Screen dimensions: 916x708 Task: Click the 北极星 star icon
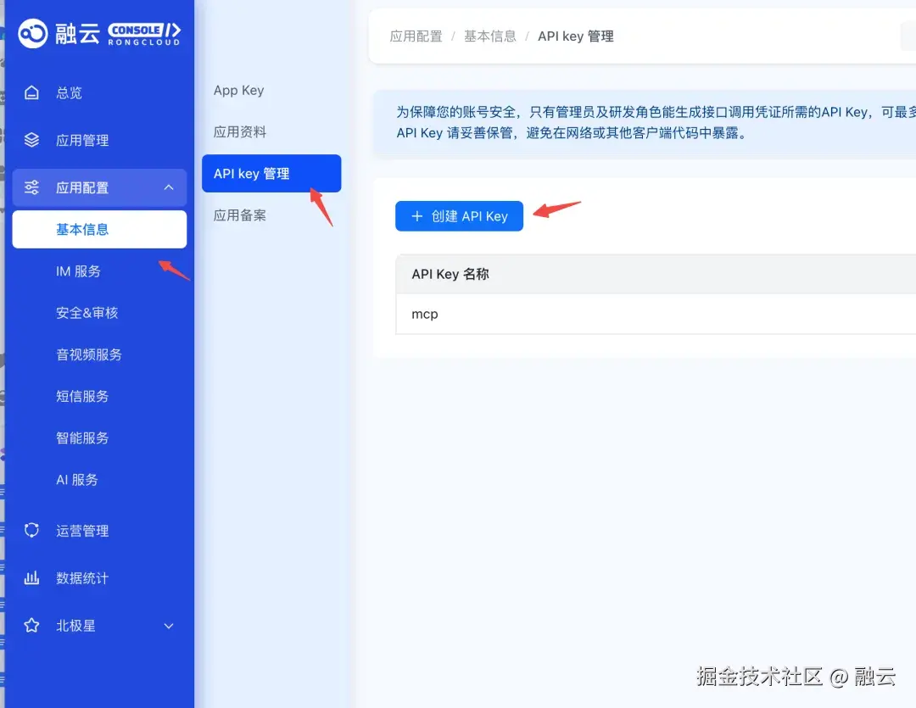(x=31, y=625)
